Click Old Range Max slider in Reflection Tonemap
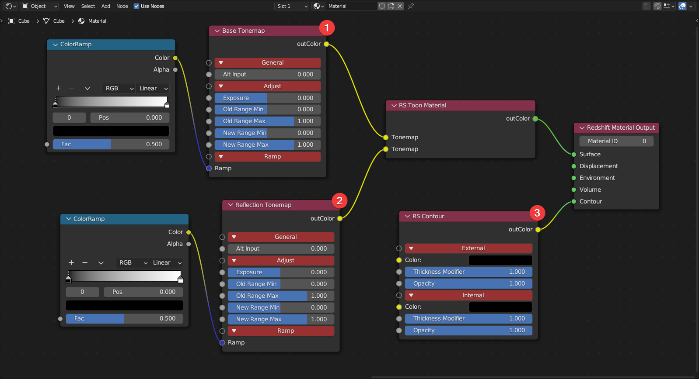This screenshot has height=379, width=699. pos(281,296)
